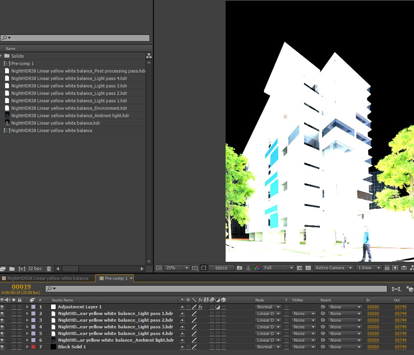Image resolution: width=414 pixels, height=355 pixels.
Task: Click the Source Name column header
Action: click(x=62, y=300)
